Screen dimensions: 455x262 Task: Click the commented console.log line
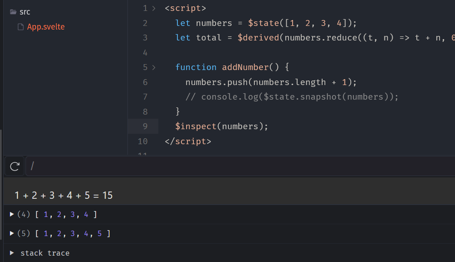(292, 97)
